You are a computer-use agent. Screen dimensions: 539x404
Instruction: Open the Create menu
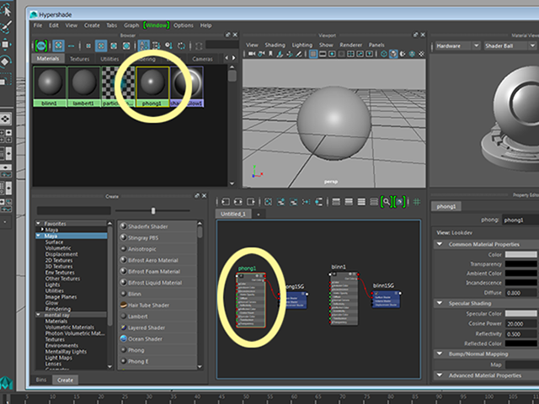click(92, 25)
